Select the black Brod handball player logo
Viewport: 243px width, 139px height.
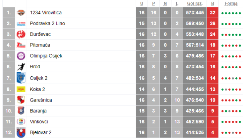pos(21,67)
